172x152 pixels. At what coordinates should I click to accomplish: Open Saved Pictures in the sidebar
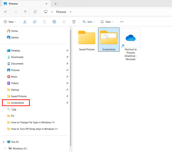click(x=17, y=96)
